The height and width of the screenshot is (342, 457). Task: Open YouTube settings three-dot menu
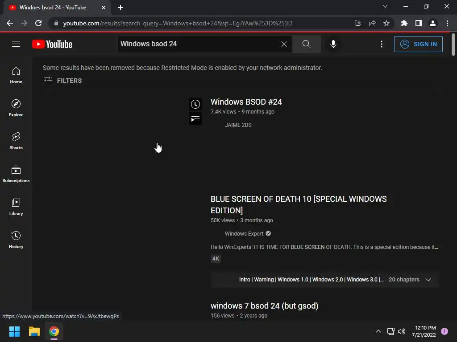[x=382, y=44]
